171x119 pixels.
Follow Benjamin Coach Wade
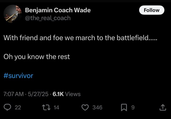[151, 10]
